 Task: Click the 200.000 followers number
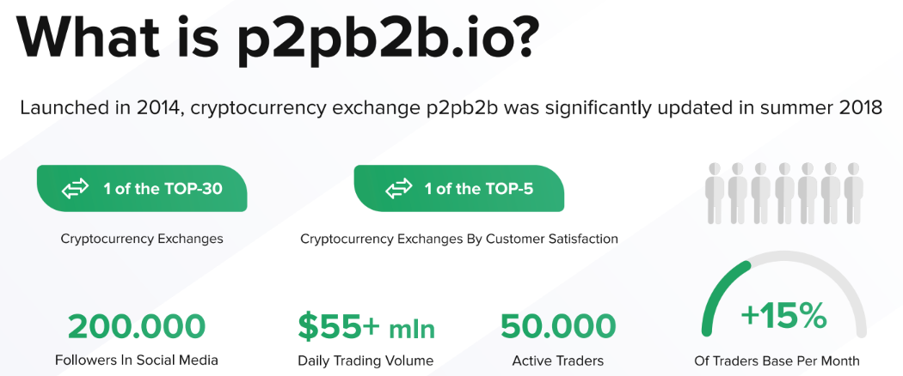(x=137, y=326)
